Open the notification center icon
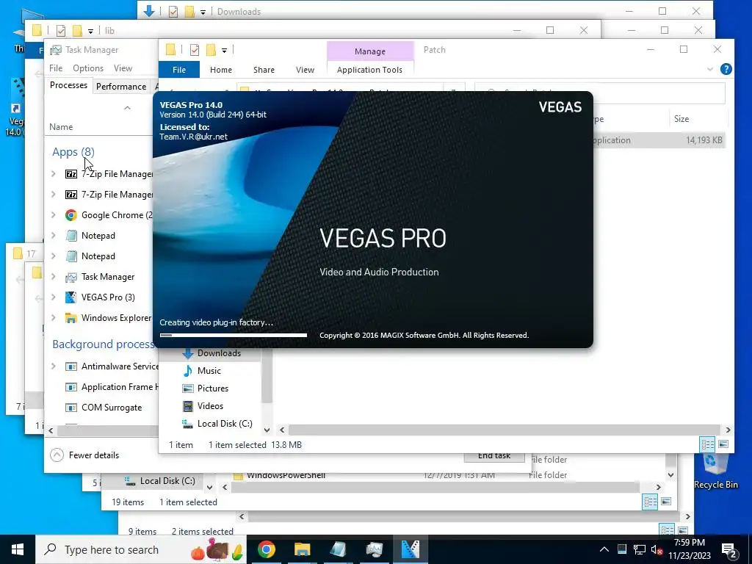 click(729, 549)
